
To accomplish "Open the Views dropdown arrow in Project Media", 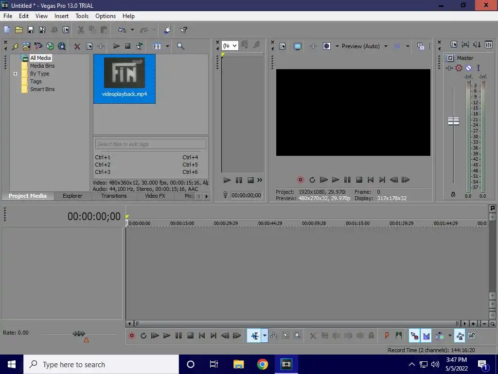I will 167,46.
